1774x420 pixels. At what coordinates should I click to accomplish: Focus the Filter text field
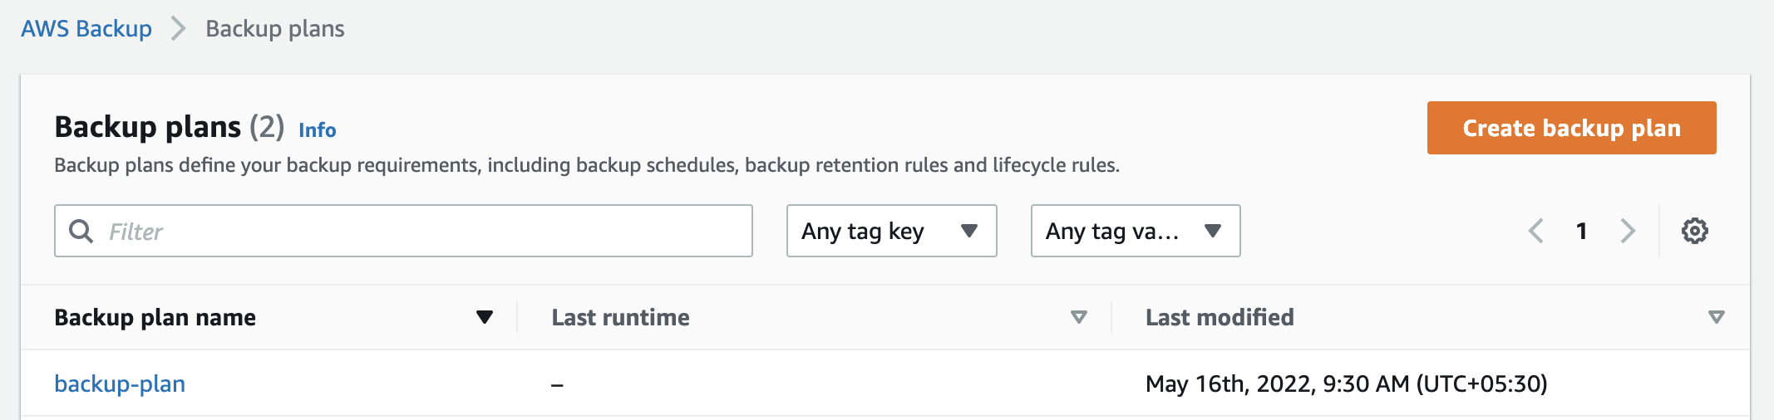pos(403,231)
